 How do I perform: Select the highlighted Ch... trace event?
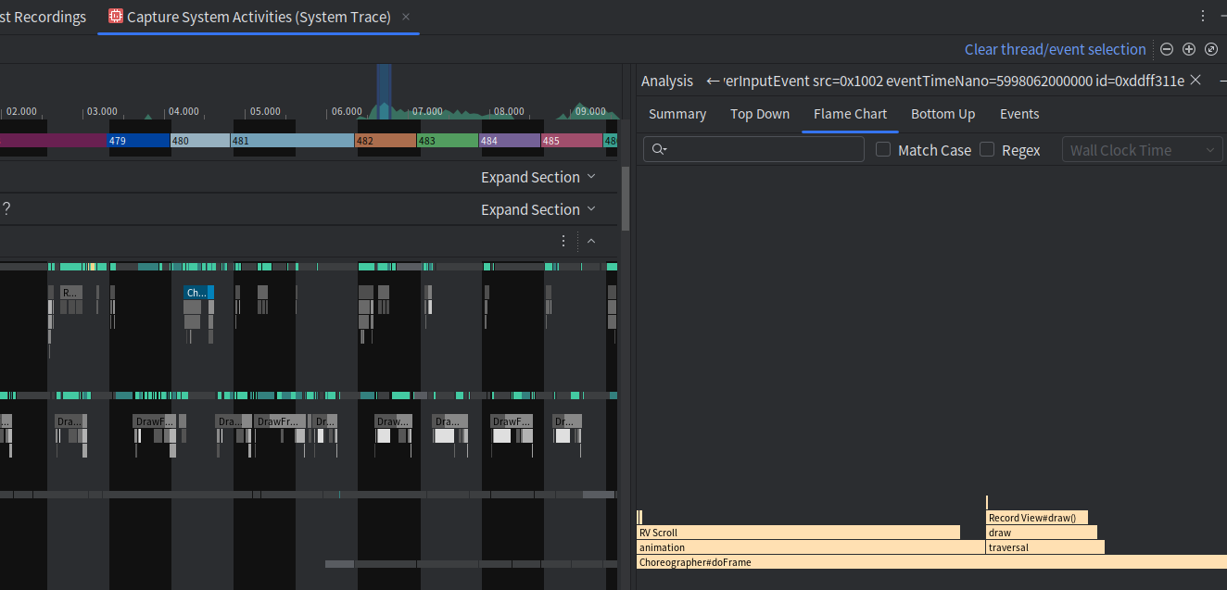click(x=198, y=293)
